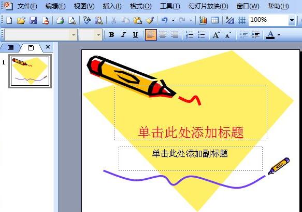This screenshot has height=212, width=302.
Task: Save the presentation with the floppy disk icon
Action: [x=33, y=20]
